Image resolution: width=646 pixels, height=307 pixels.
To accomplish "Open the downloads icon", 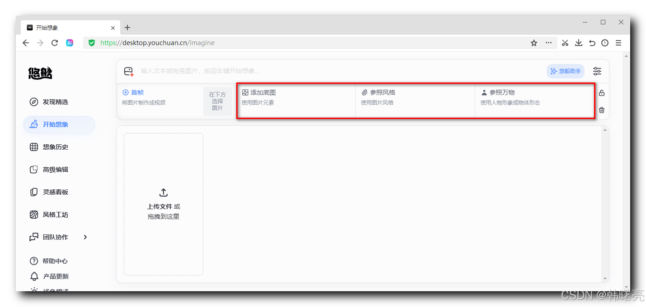I will point(578,43).
